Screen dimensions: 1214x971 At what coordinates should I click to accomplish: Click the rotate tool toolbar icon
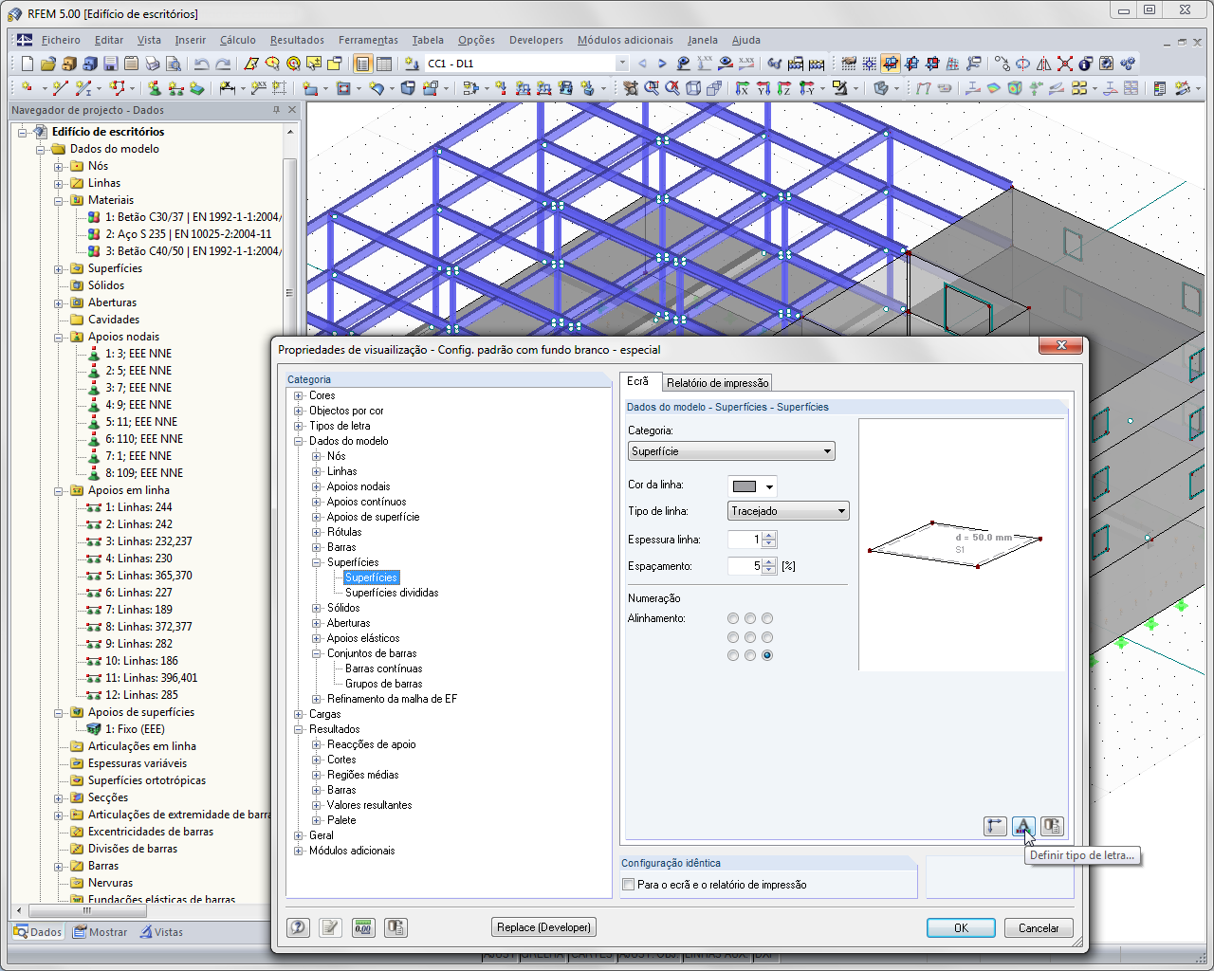[x=1022, y=64]
